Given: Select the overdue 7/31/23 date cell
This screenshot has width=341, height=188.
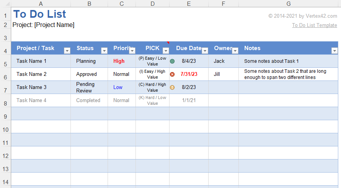Looking at the screenshot, I should pyautogui.click(x=189, y=74).
